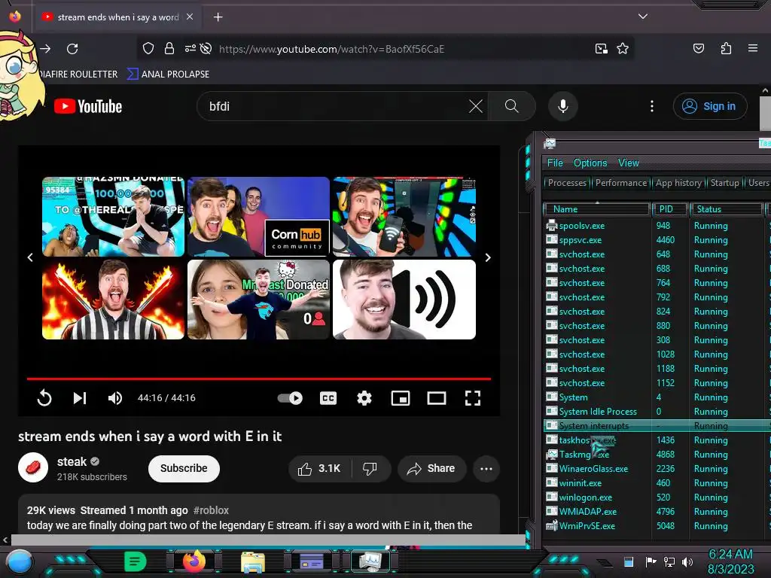The image size is (771, 578).
Task: Sort Task Manager list by PID column
Action: point(669,209)
